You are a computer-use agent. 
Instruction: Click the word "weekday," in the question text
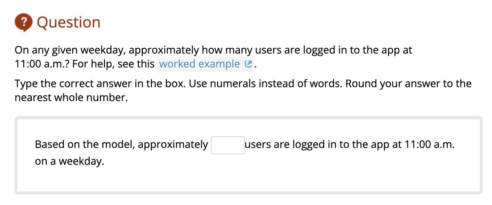point(103,50)
